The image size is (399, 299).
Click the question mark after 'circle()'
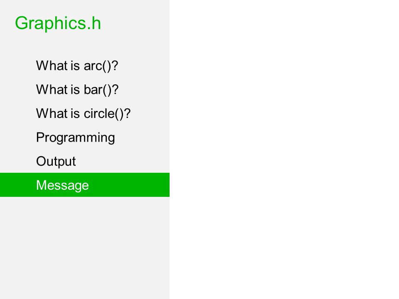[x=127, y=113]
